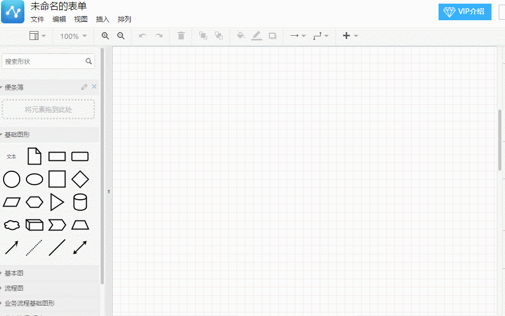Click the shape panel vertical scrollbar
The width and height of the screenshot is (505, 316).
[102, 166]
